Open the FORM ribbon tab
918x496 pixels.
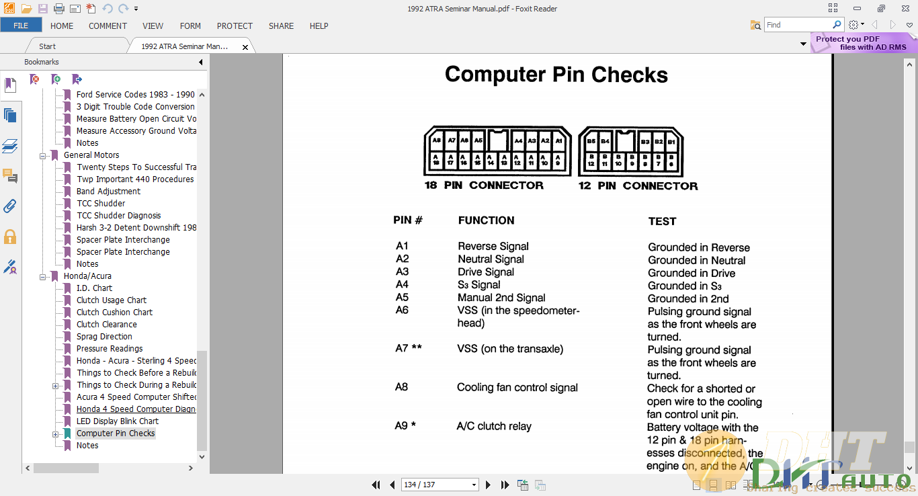[x=190, y=26]
